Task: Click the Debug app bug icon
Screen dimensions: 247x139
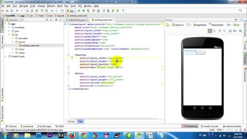Action: click(x=84, y=11)
